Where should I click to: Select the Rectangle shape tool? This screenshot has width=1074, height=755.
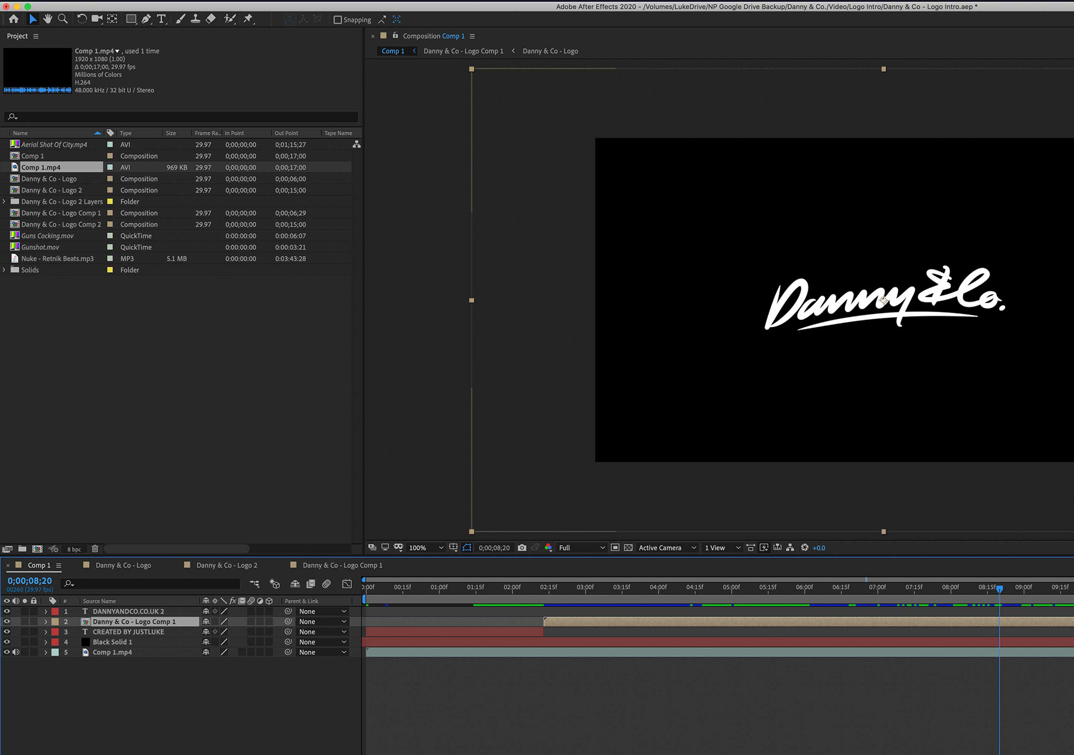coord(131,19)
